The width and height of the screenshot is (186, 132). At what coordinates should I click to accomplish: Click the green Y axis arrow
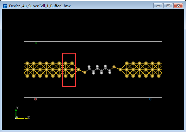point(16,111)
